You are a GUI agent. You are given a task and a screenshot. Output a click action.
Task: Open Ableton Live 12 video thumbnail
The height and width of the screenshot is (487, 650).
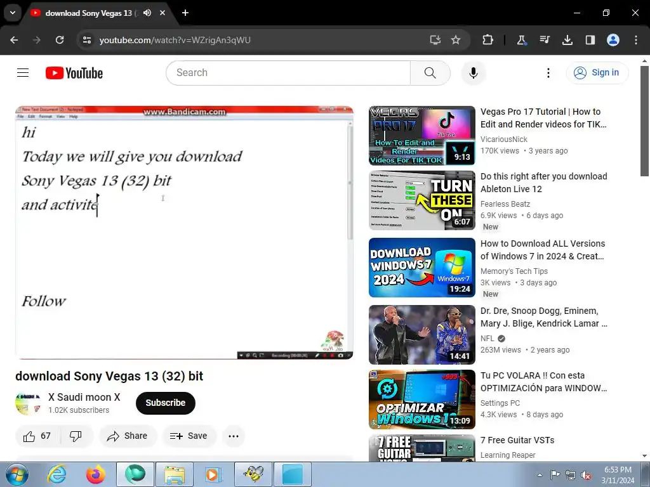[422, 200]
